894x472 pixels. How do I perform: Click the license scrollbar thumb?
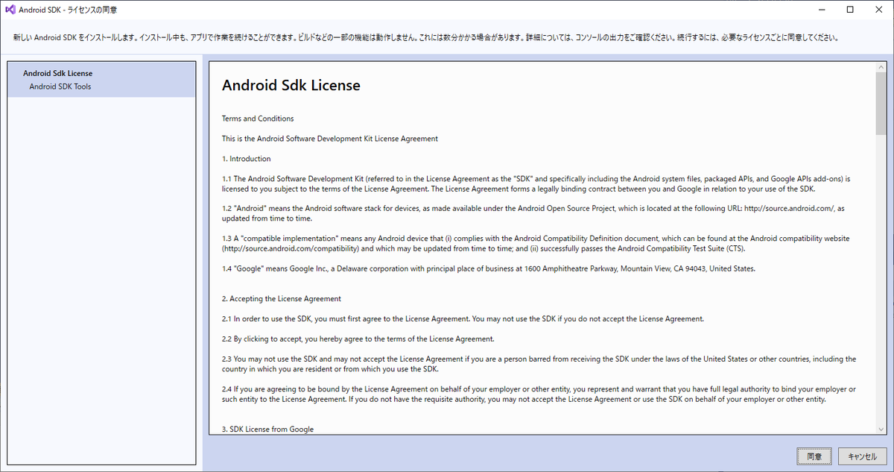tap(881, 103)
